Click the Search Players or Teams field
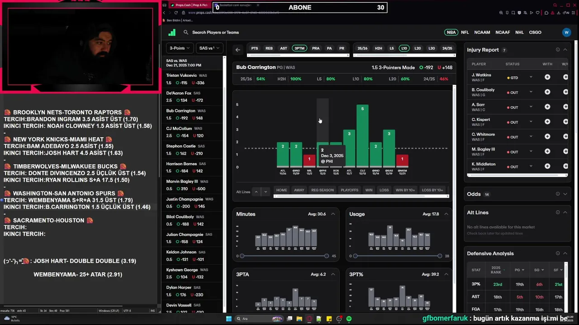This screenshot has height=325, width=579. [x=215, y=32]
